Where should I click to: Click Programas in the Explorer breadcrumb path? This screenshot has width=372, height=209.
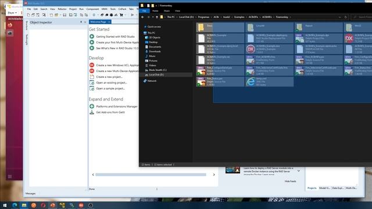pos(203,17)
